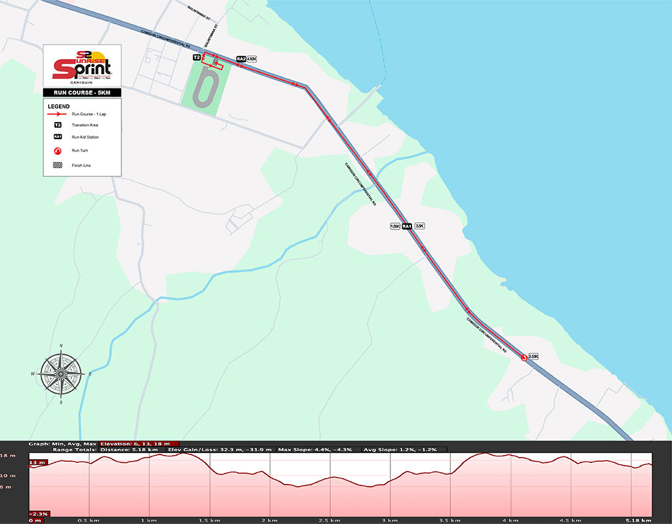Click the Elevation 6, 13, 18 m readout
This screenshot has height=524, width=672.
point(138,443)
